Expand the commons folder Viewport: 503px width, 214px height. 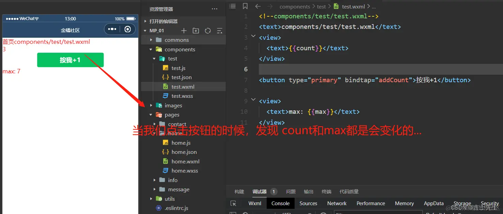(x=151, y=40)
